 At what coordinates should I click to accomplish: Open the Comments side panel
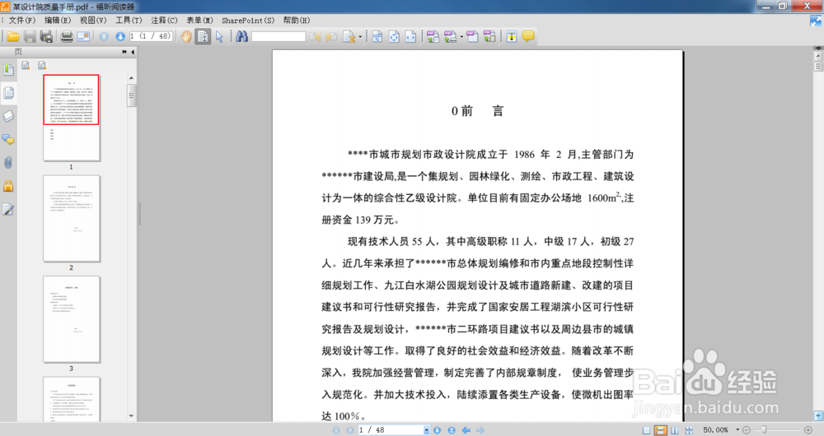point(8,140)
